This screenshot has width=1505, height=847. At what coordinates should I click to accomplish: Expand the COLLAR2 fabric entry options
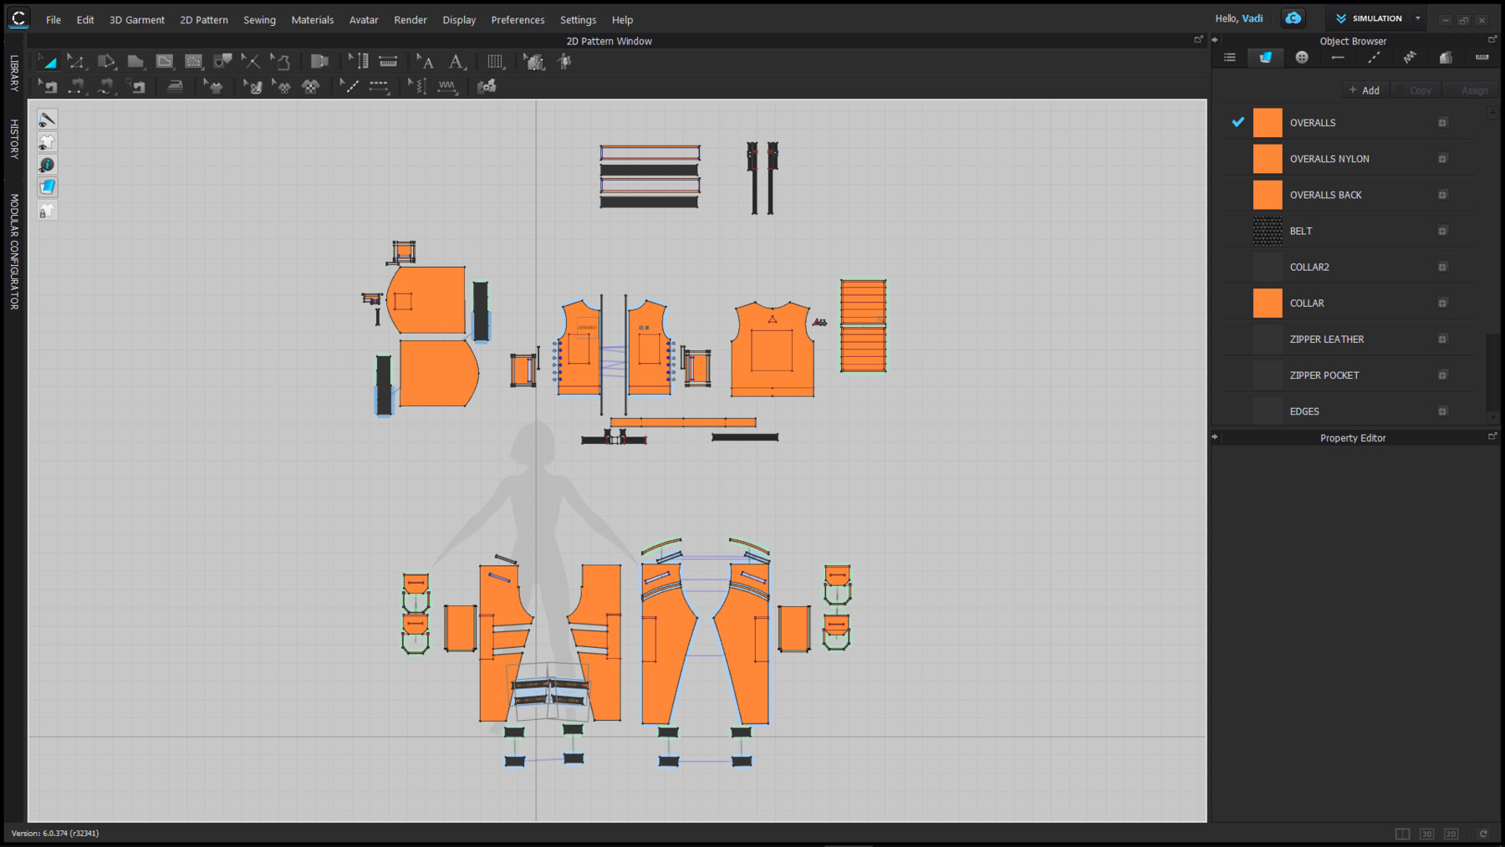1442,267
